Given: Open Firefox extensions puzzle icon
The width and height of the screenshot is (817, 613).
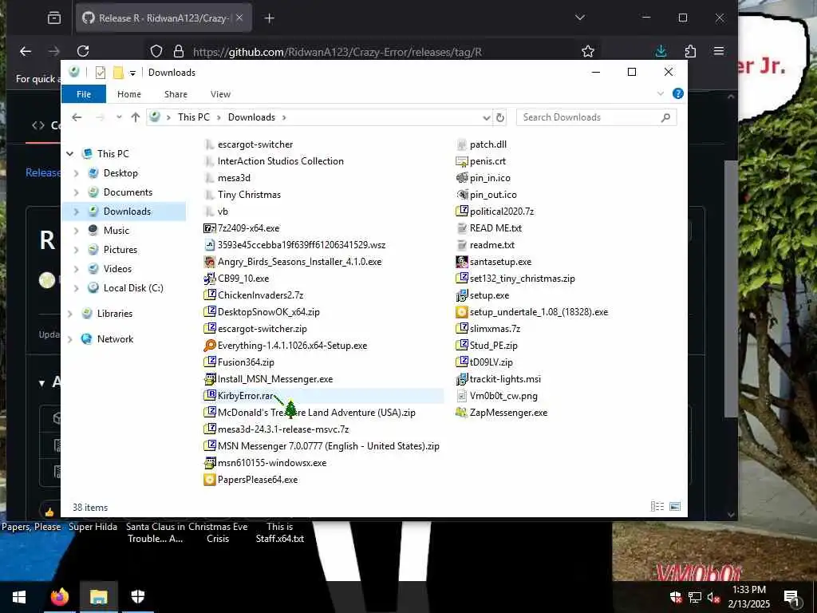Looking at the screenshot, I should [690, 51].
